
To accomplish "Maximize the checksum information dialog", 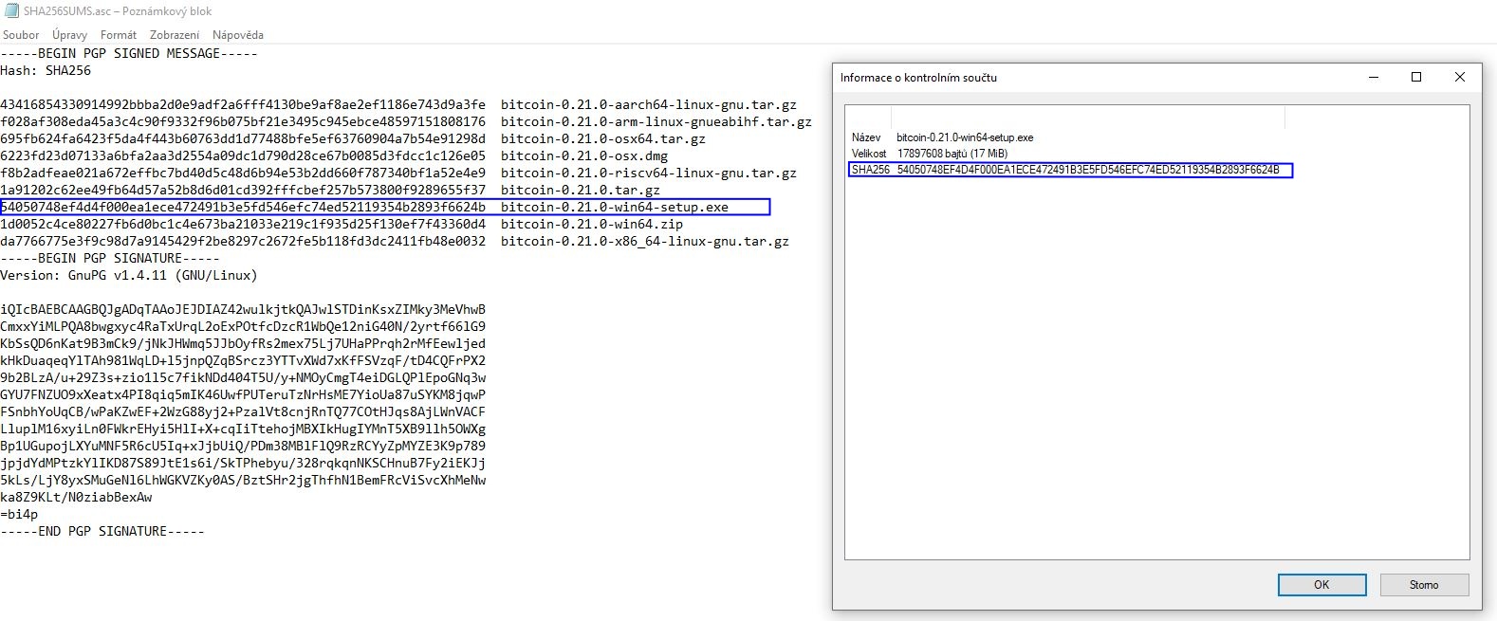I will coord(1416,78).
